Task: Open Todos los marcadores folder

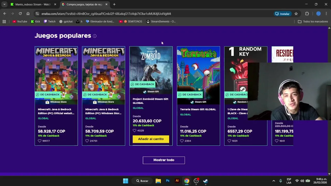Action: [x=313, y=21]
